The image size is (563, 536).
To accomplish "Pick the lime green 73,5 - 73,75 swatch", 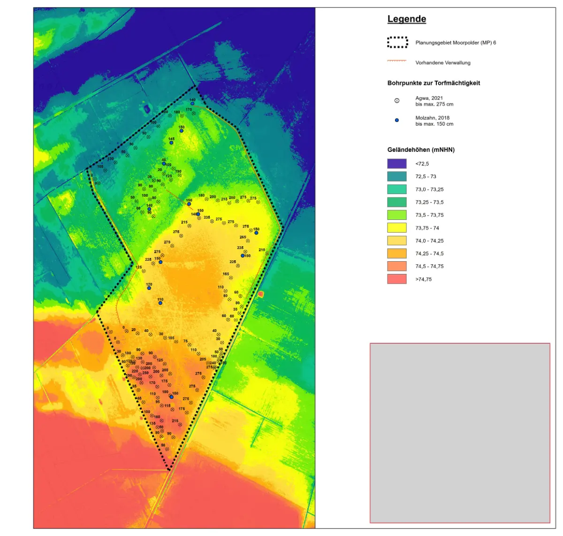I will (397, 215).
